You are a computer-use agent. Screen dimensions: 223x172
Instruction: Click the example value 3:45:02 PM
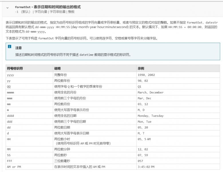146,167
